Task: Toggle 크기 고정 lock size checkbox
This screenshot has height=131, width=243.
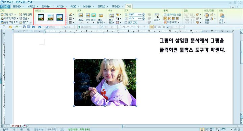Action: point(126,23)
